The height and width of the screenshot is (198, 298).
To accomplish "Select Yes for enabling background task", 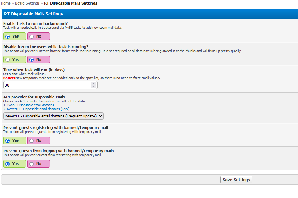I will click(8, 37).
